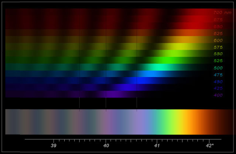Select the 675 wavelength label
Image resolution: width=236 pixels, height=154 pixels.
point(218,20)
